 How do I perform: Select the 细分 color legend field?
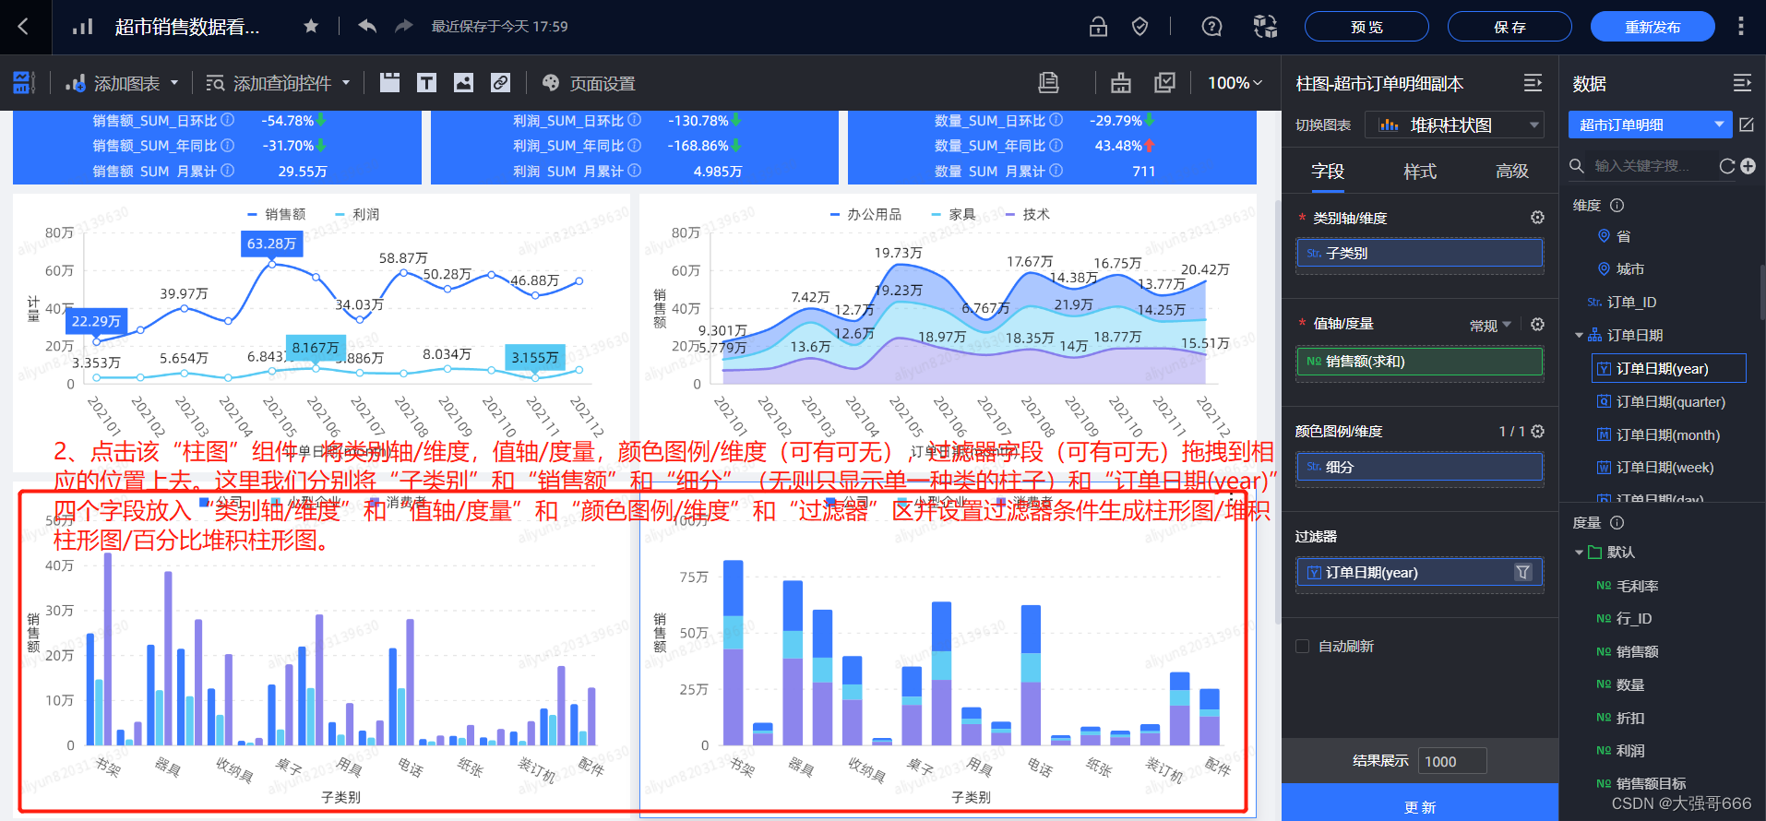(1419, 467)
